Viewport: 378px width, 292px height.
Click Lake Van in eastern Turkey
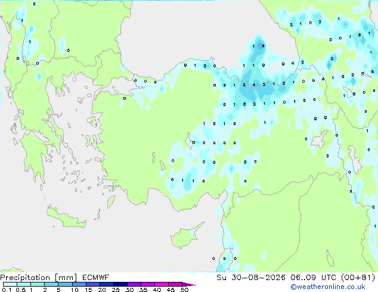pos(320,139)
